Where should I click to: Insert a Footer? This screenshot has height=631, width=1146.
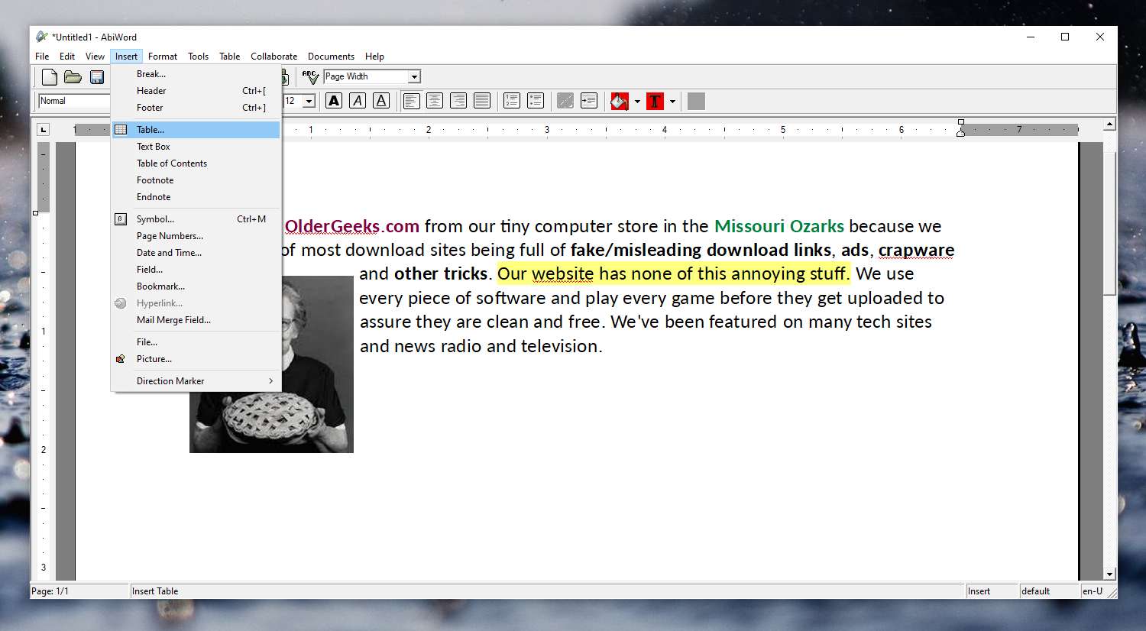click(x=196, y=108)
